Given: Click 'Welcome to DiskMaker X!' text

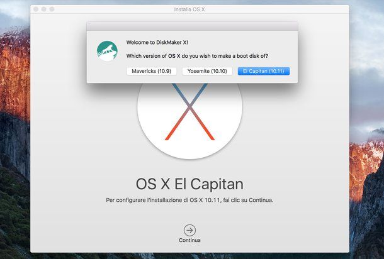Looking at the screenshot, I should click(157, 42).
